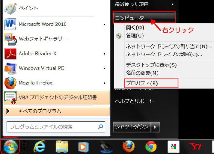Choose デスクトップに表示(S) menu entry
Viewport: 214px width, 154px height.
pos(151,65)
